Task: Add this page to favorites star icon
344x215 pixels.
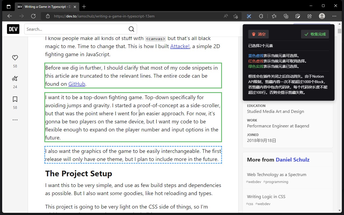Action: point(236,16)
